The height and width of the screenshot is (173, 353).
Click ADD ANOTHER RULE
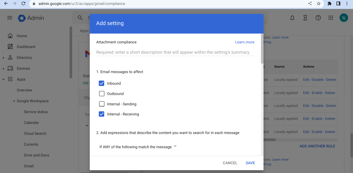pyautogui.click(x=317, y=146)
